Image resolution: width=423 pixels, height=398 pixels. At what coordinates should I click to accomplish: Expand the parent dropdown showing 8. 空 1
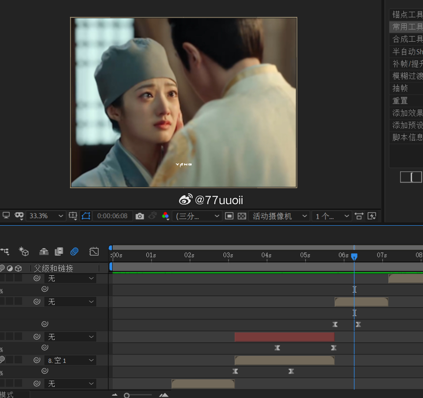click(71, 360)
